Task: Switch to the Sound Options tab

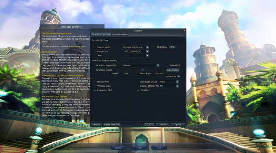Action: pyautogui.click(x=120, y=35)
